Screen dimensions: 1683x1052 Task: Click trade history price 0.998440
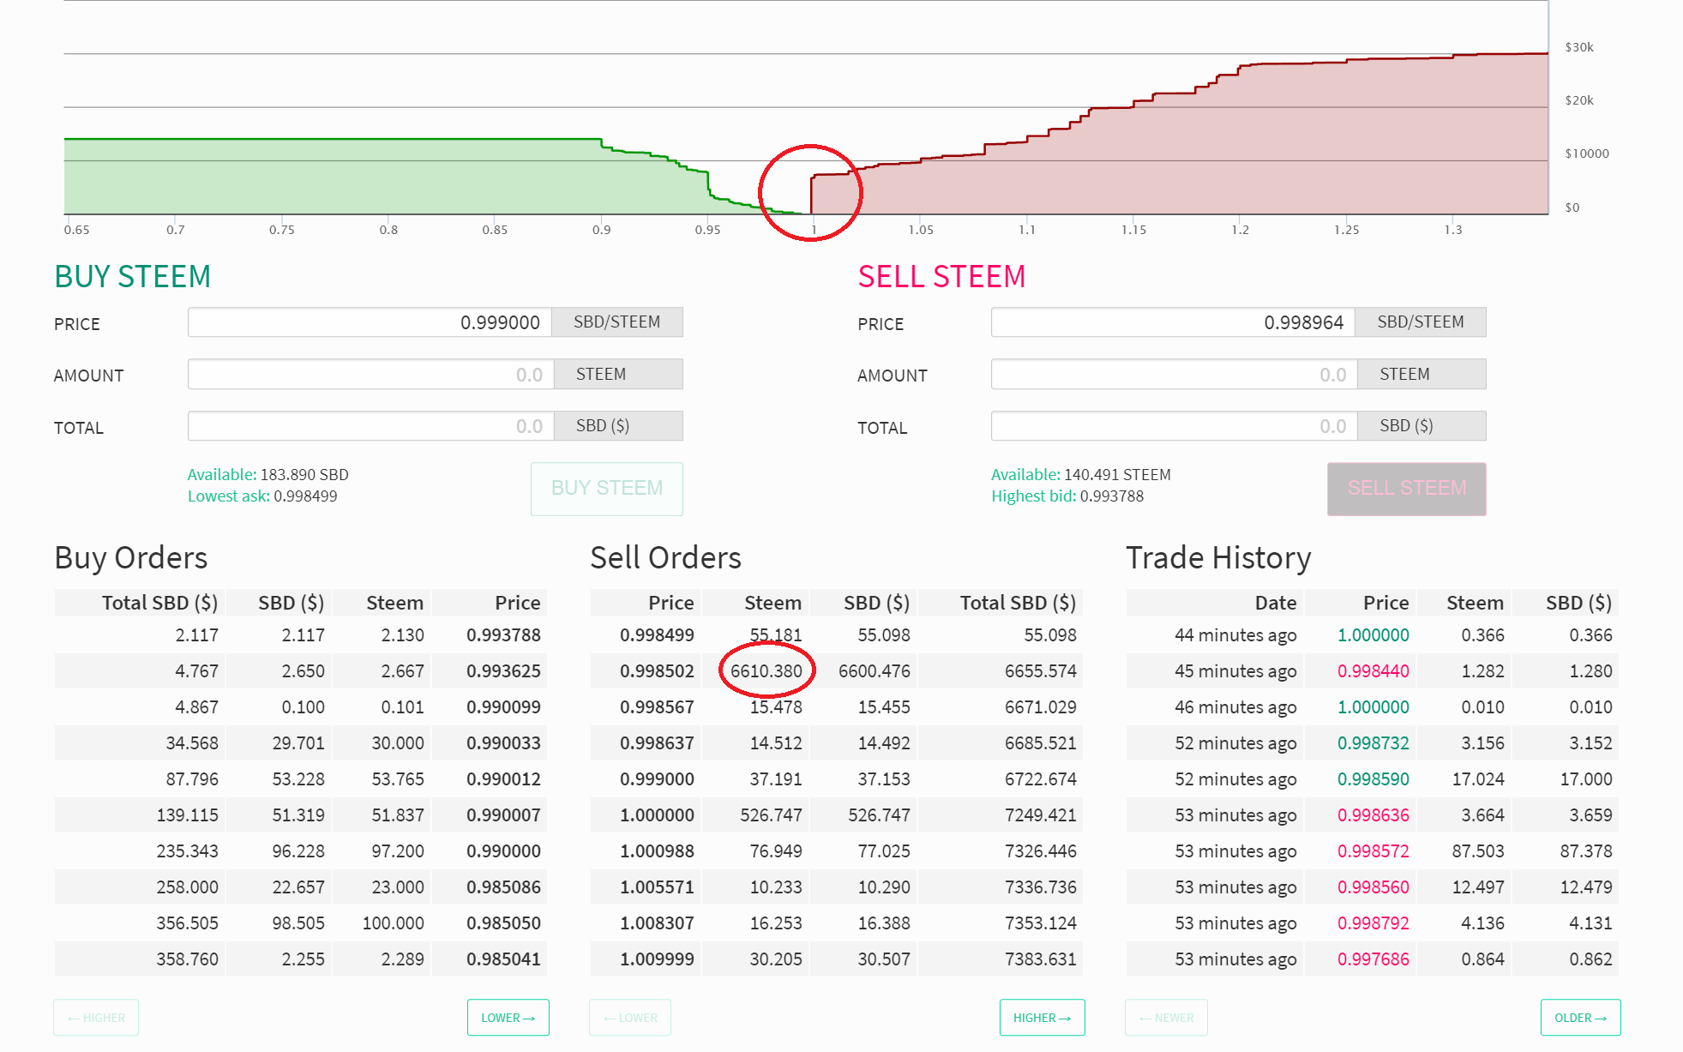1373,671
